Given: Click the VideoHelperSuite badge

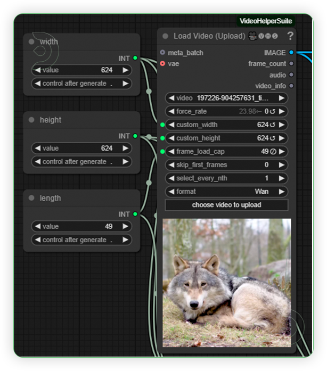Looking at the screenshot, I should 266,21.
